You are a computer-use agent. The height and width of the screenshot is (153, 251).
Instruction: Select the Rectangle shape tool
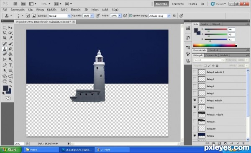(10, 70)
